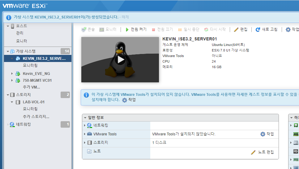Open 작업 gear in VMware Tools row

click(267, 134)
